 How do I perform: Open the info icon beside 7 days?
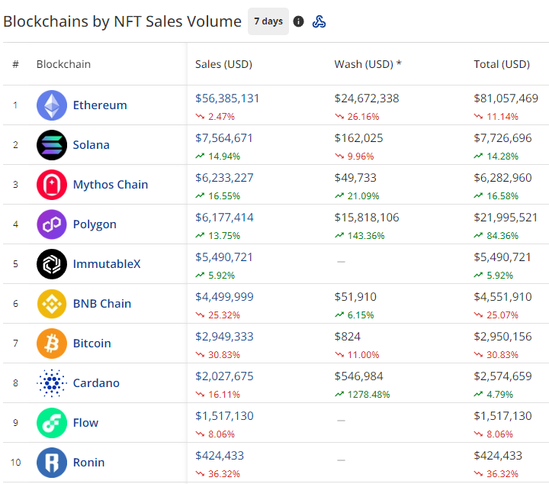click(298, 21)
